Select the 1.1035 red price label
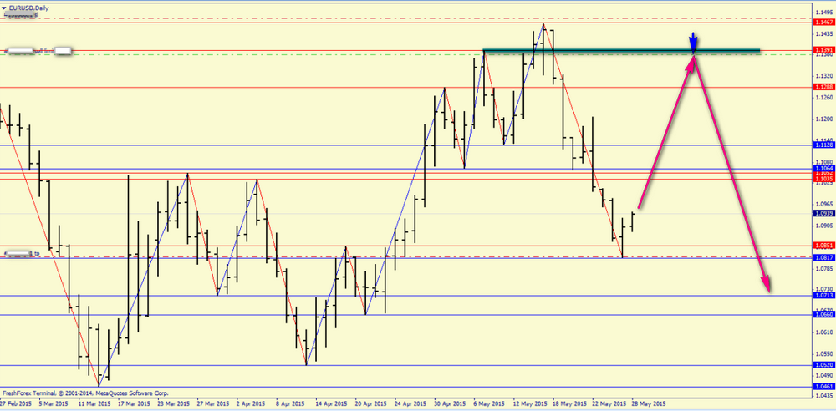Image resolution: width=836 pixels, height=411 pixels. tap(824, 180)
